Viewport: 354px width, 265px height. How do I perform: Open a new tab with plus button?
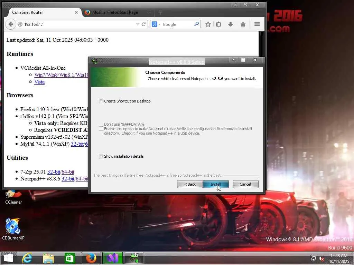(160, 13)
